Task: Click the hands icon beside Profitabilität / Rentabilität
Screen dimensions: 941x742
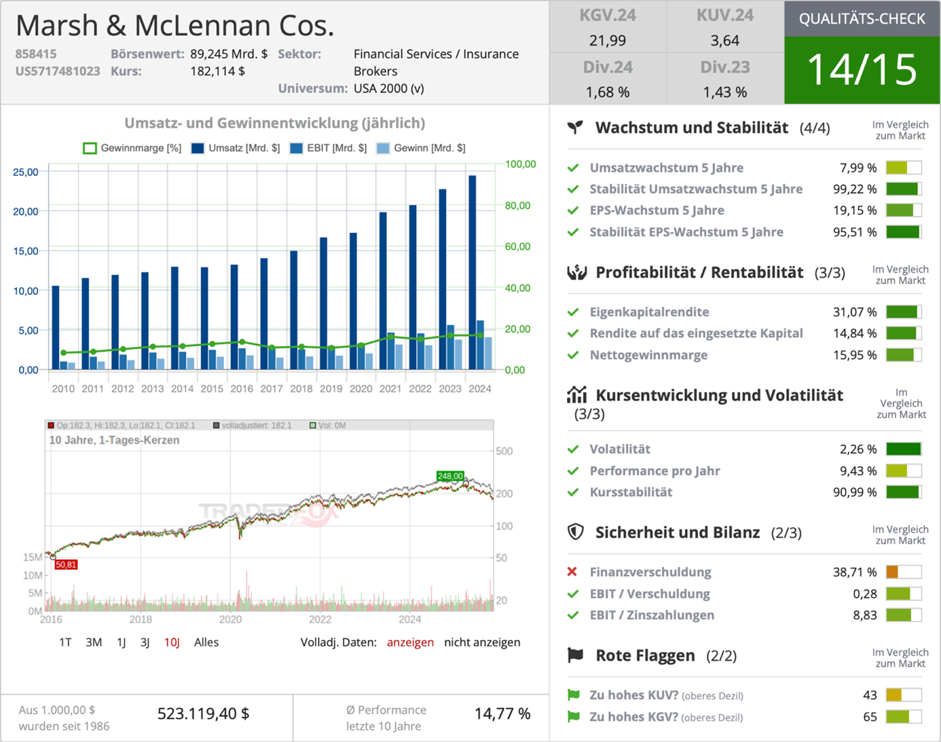Action: [x=576, y=272]
